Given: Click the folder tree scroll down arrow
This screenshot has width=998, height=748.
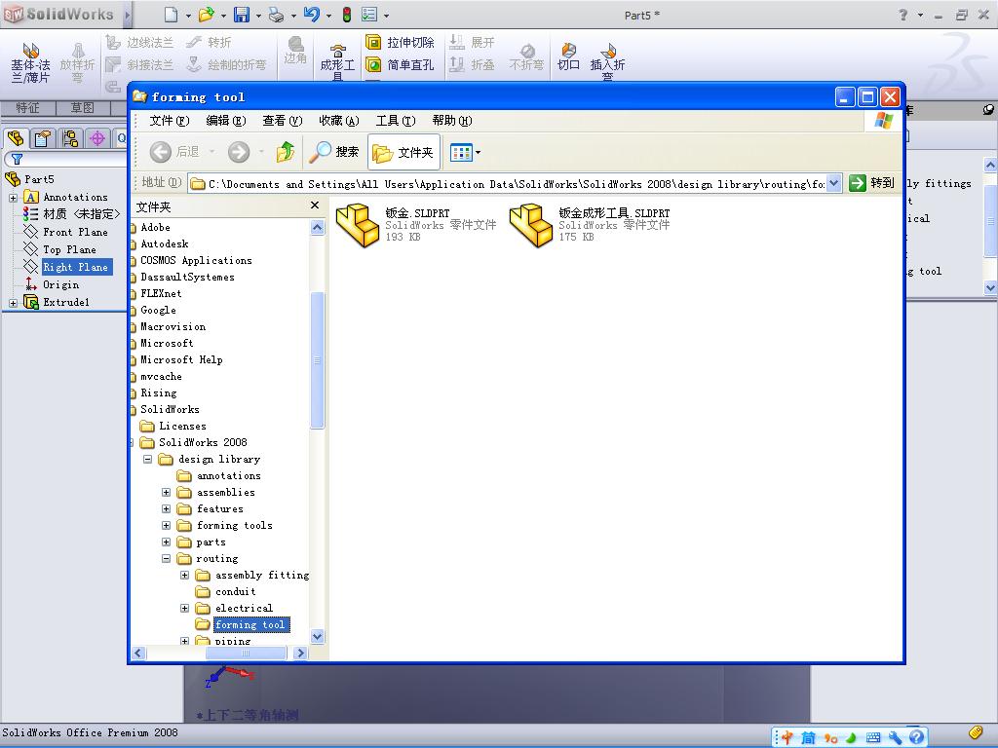Looking at the screenshot, I should 317,636.
